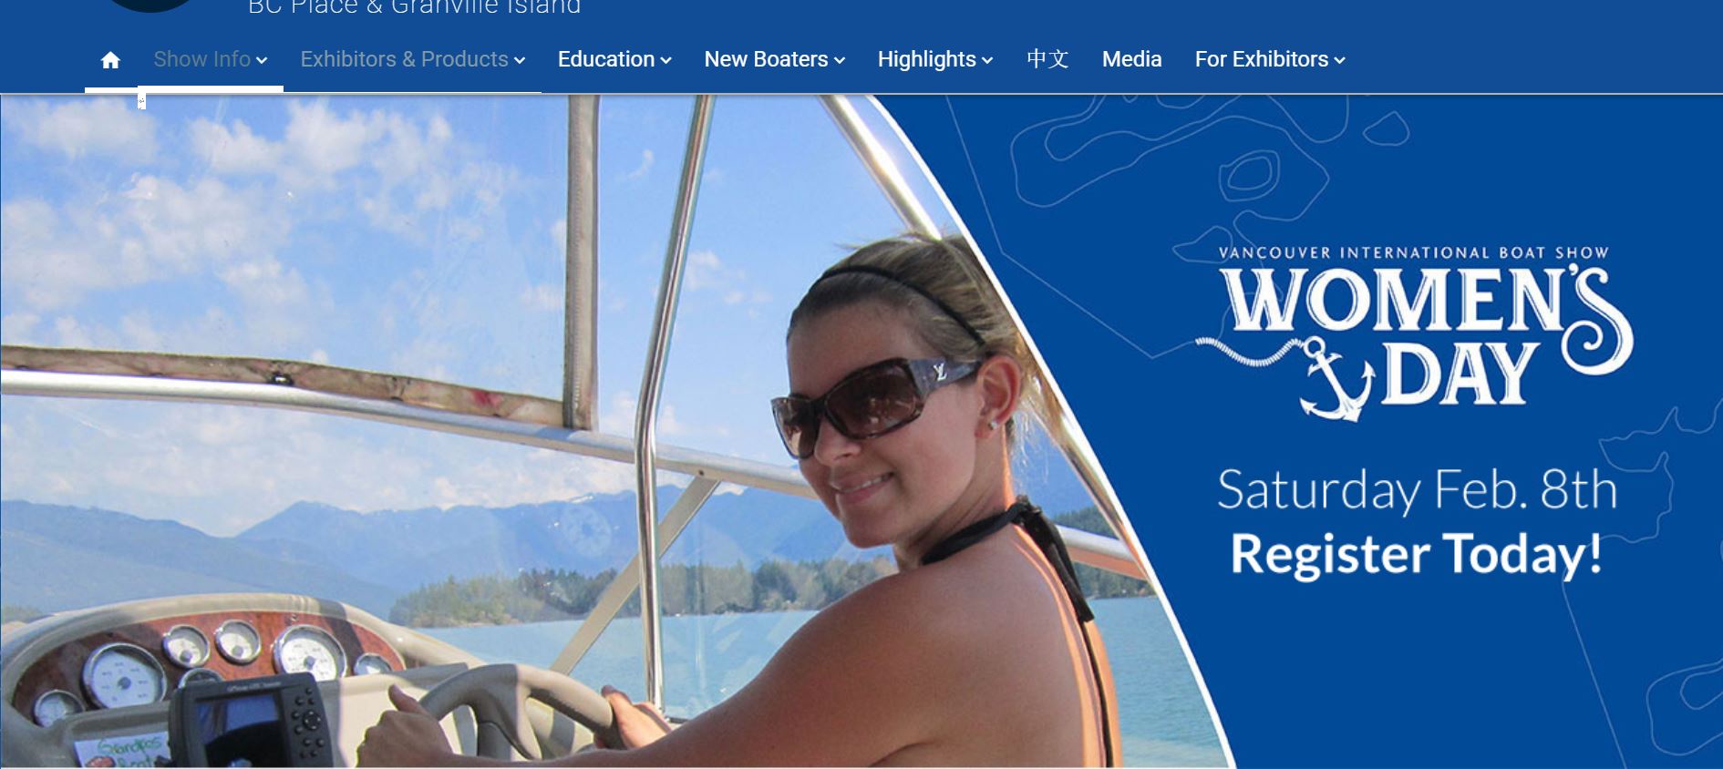The height and width of the screenshot is (769, 1723).
Task: Expand the Education chevron arrow
Action: (x=666, y=61)
